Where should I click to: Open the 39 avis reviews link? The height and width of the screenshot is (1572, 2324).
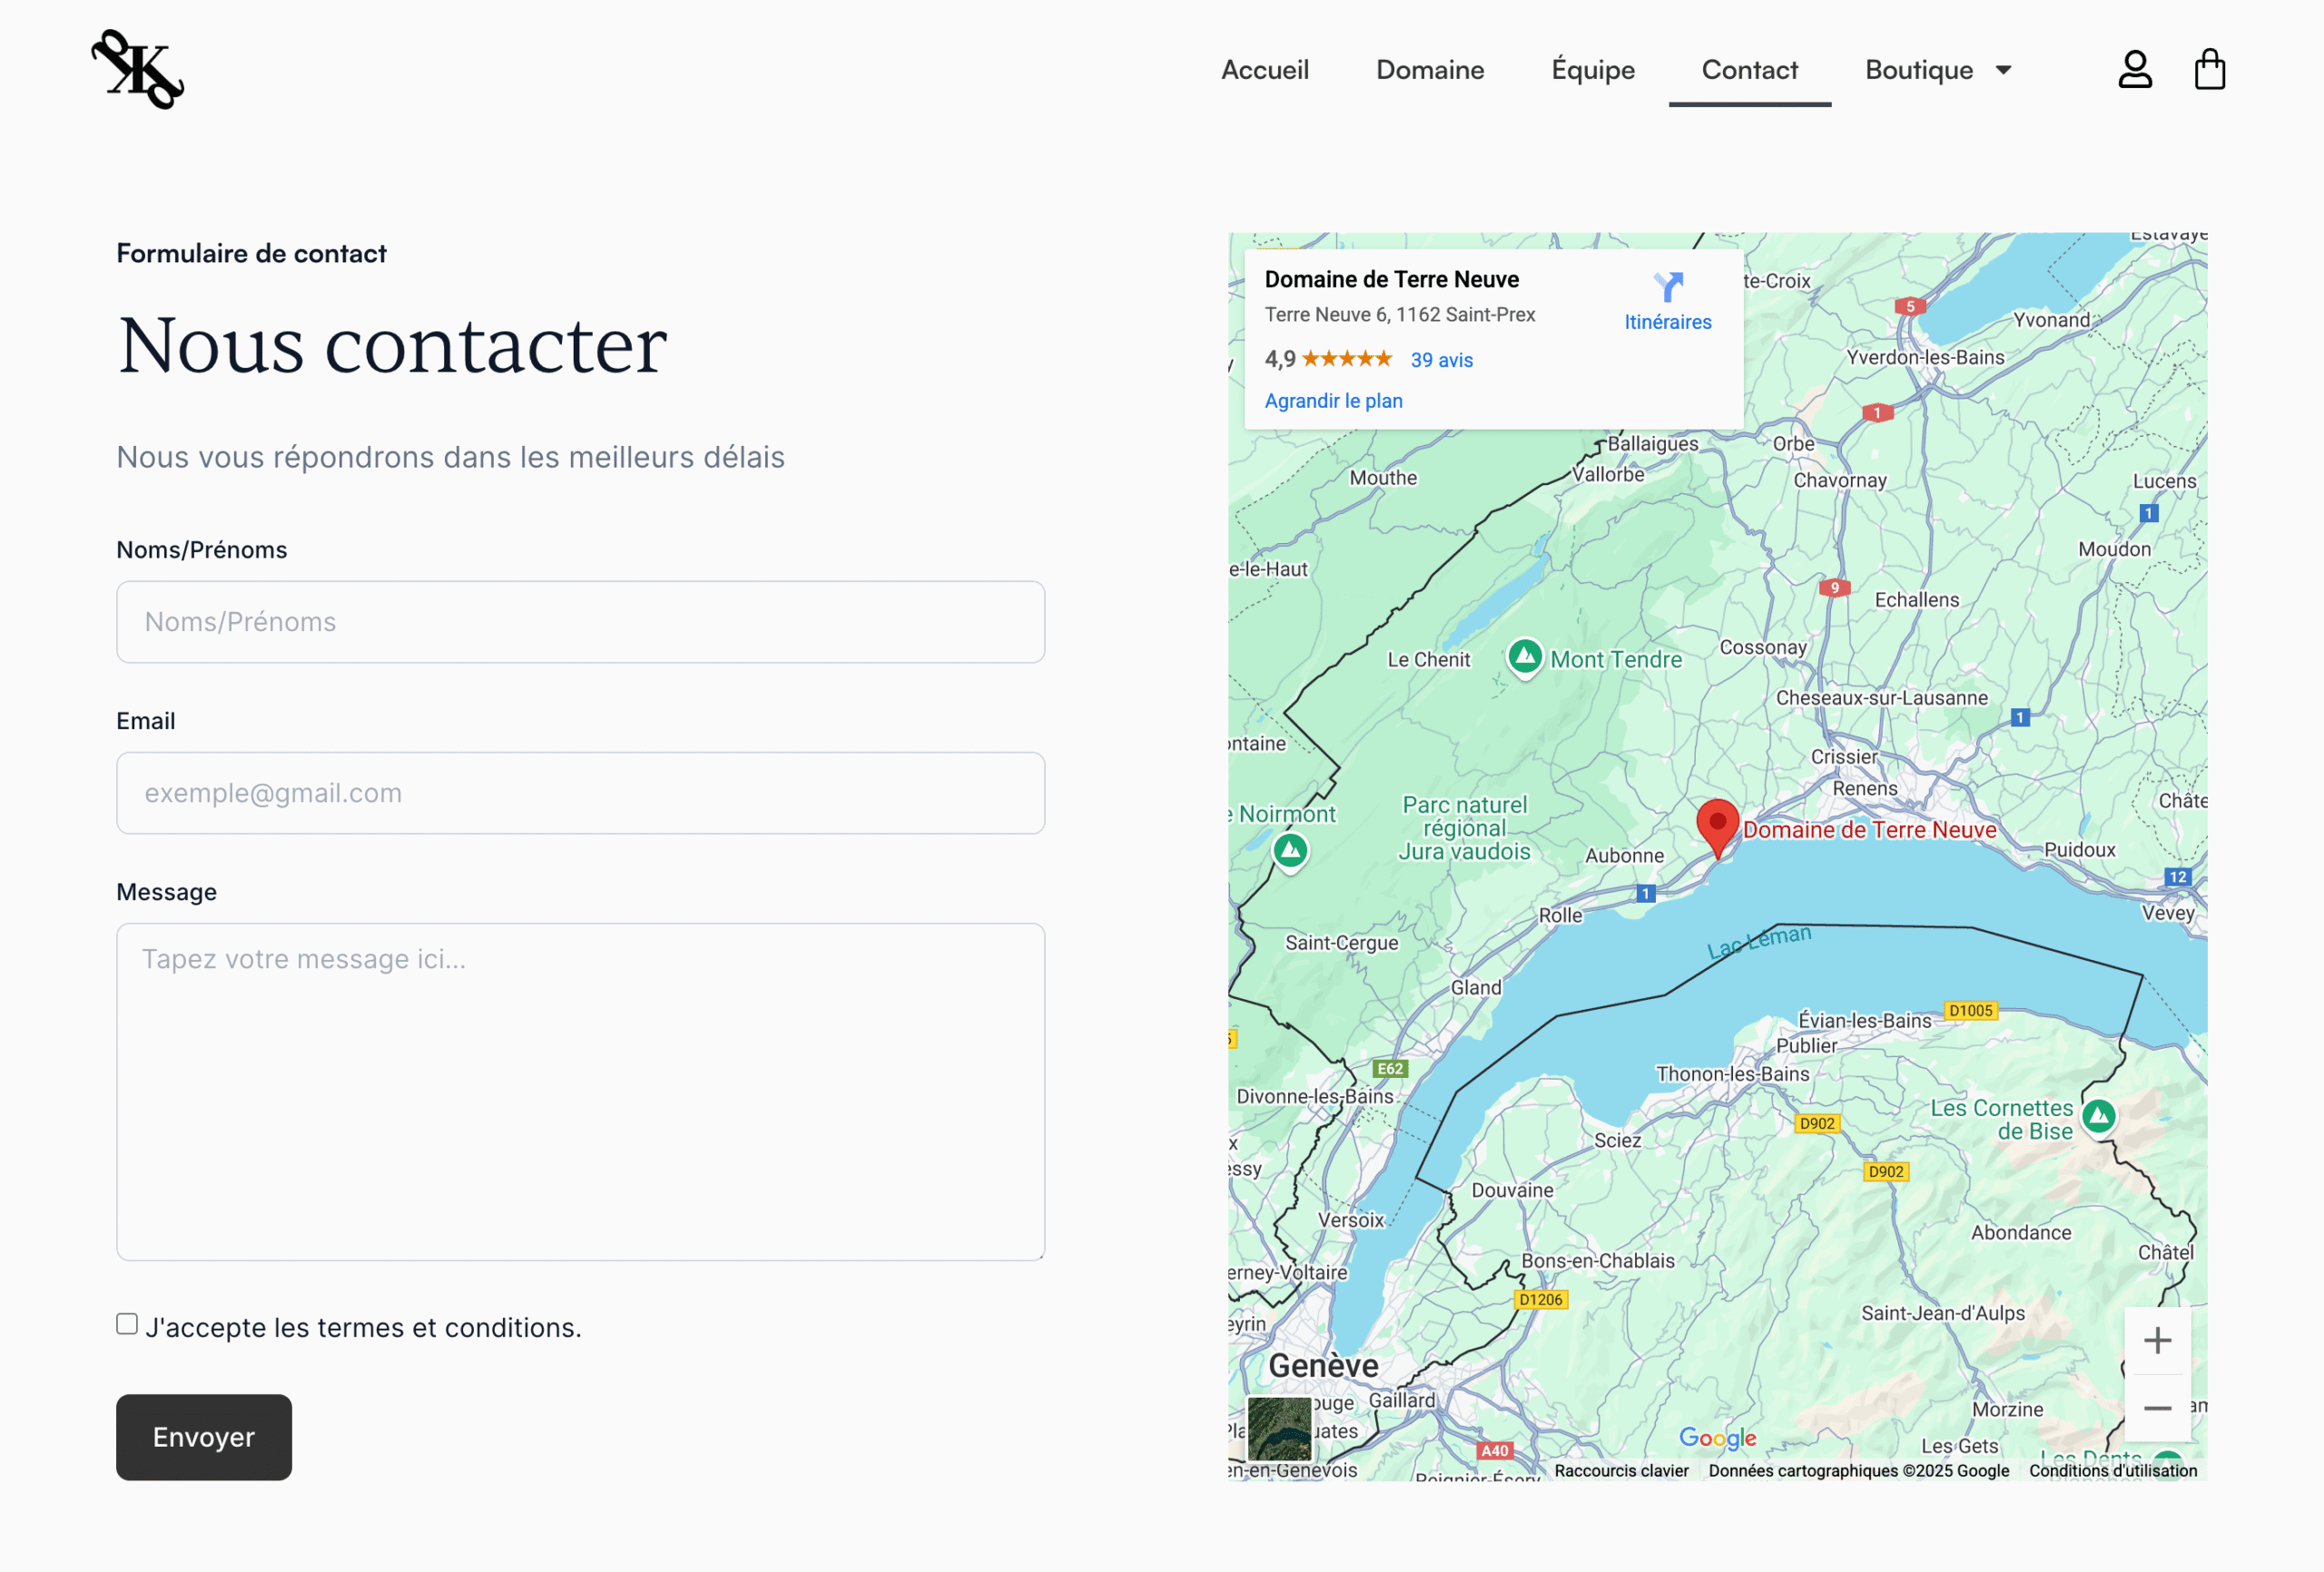pos(1441,361)
